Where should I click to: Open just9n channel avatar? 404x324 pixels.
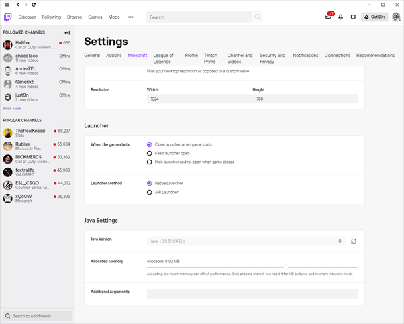[x=8, y=97]
